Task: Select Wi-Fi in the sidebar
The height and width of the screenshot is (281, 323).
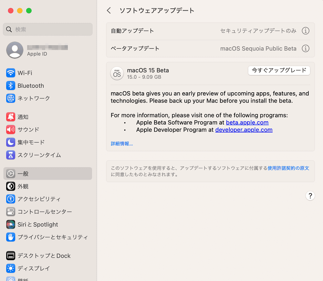Action: click(48, 73)
